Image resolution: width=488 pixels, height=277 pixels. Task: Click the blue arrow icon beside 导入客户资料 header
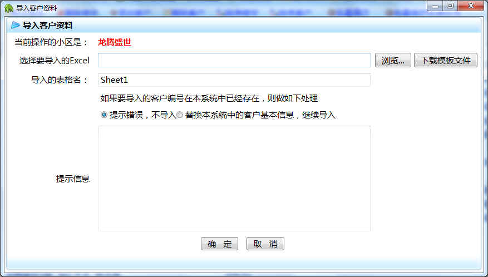coord(15,25)
